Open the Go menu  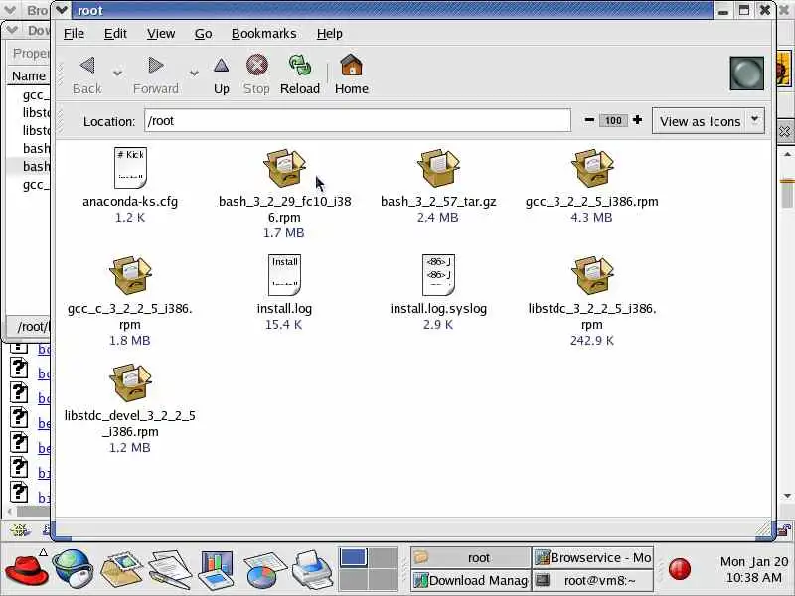coord(203,34)
